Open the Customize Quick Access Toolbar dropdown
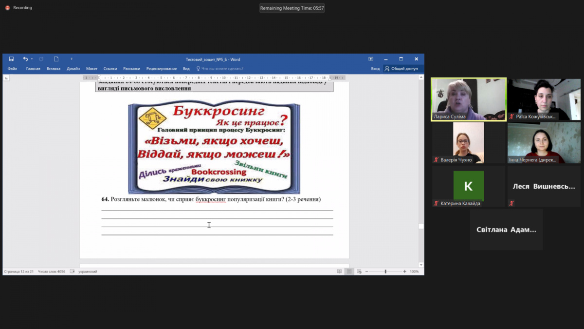Screen dimensions: 584x329 [x=71, y=59]
